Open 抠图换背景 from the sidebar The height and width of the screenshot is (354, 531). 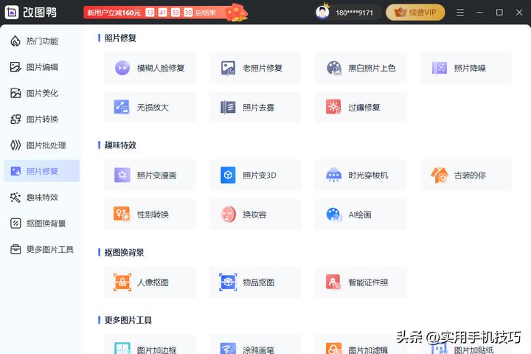41,223
